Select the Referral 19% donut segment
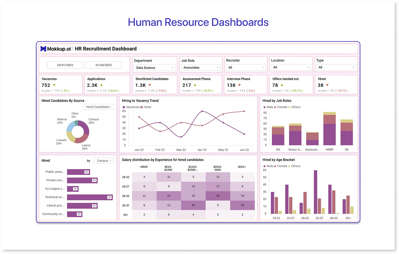399x254 pixels. point(70,126)
